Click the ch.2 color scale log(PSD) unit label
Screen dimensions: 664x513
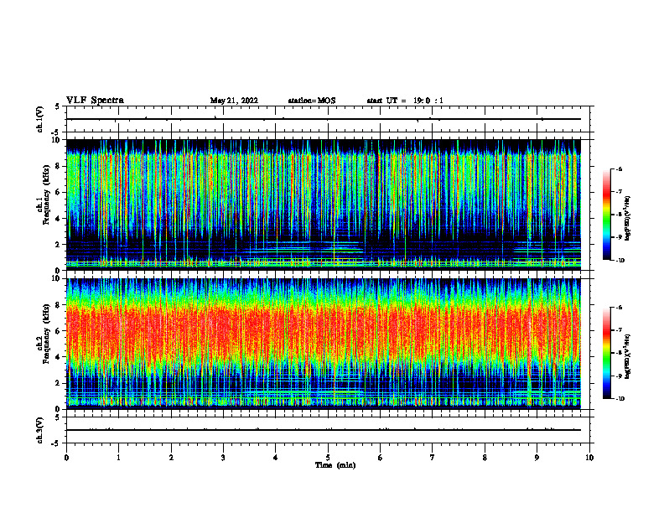point(628,356)
